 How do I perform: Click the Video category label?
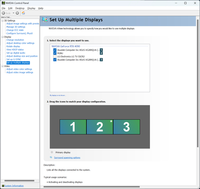coord(7,66)
